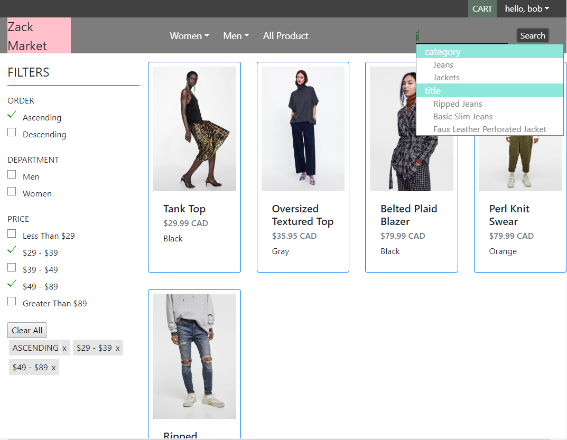Enable the Less Than $29 price filter
Viewport: 567px width, 440px height.
click(12, 233)
